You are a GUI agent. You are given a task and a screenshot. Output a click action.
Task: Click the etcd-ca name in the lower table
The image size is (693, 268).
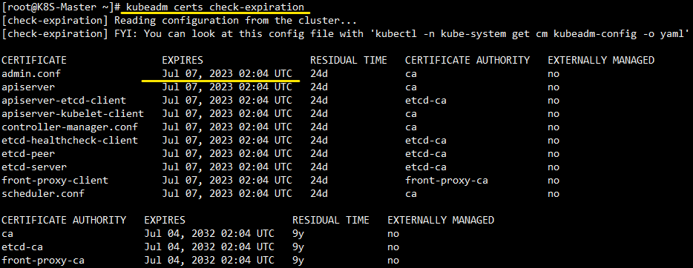[22, 247]
